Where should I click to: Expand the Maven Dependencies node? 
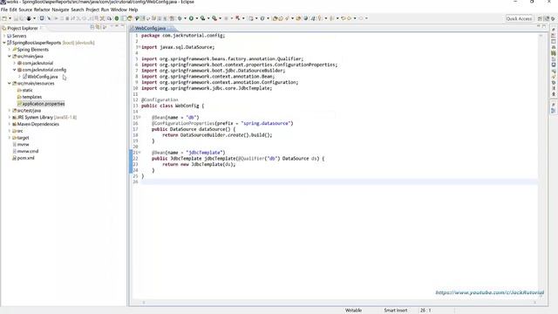click(x=10, y=124)
